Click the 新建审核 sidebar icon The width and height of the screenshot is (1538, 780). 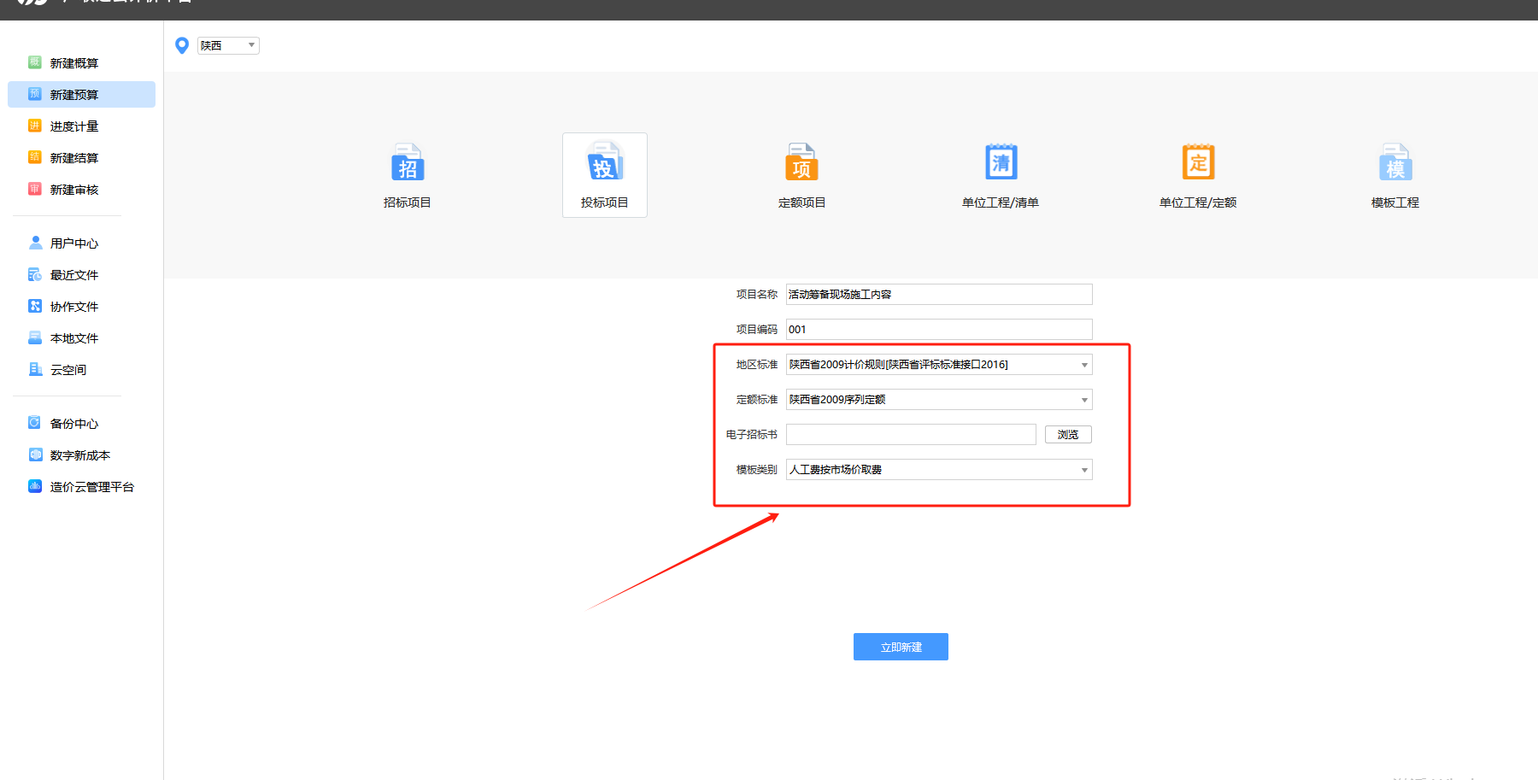35,189
